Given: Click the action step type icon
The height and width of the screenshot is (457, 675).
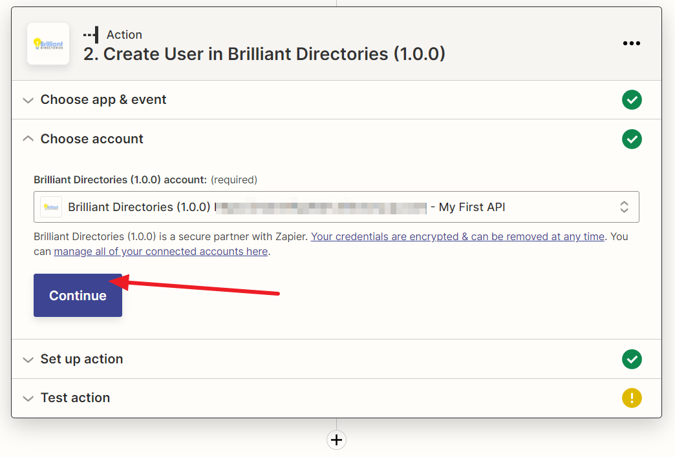Looking at the screenshot, I should point(91,35).
